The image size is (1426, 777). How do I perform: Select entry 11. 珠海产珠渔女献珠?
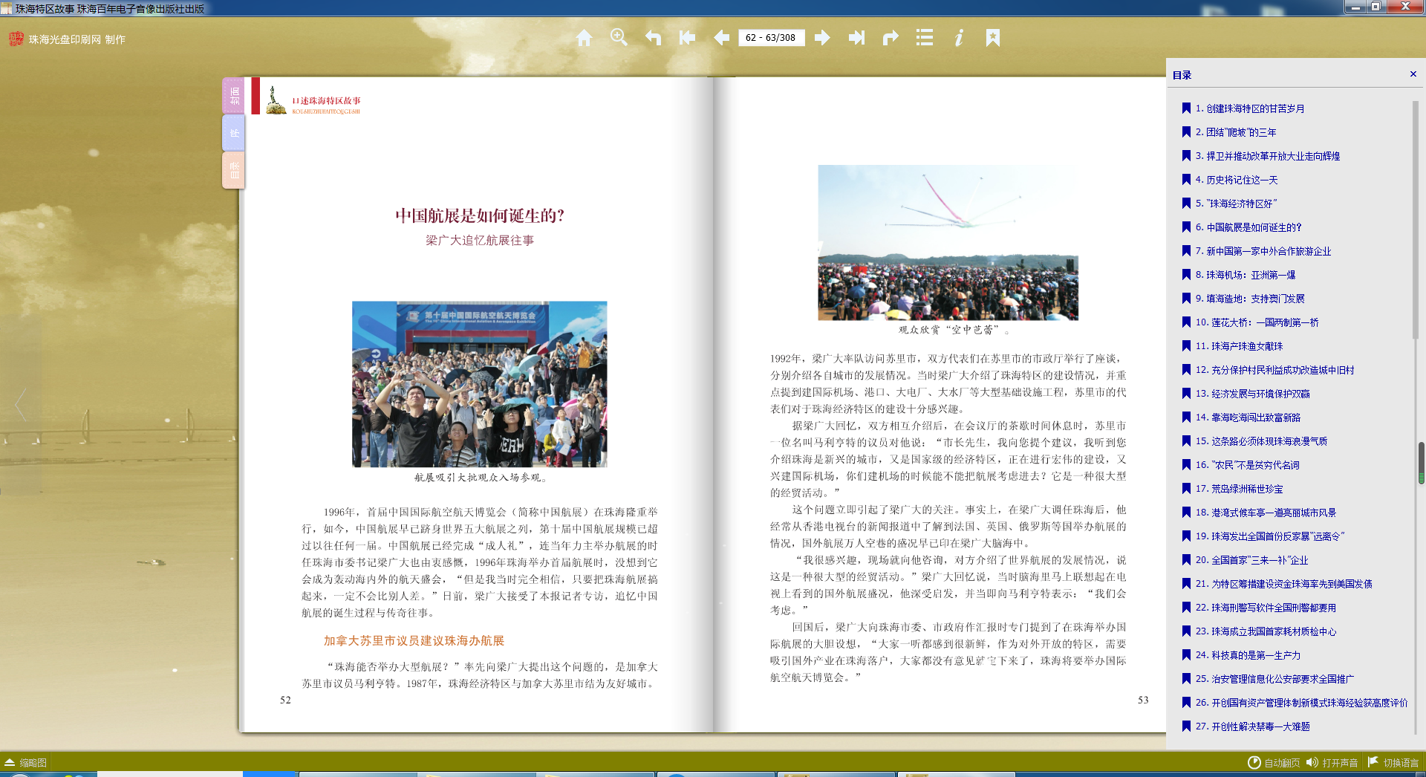pyautogui.click(x=1240, y=346)
